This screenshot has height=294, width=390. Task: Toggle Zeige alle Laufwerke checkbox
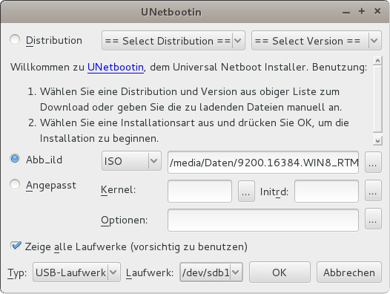click(16, 246)
